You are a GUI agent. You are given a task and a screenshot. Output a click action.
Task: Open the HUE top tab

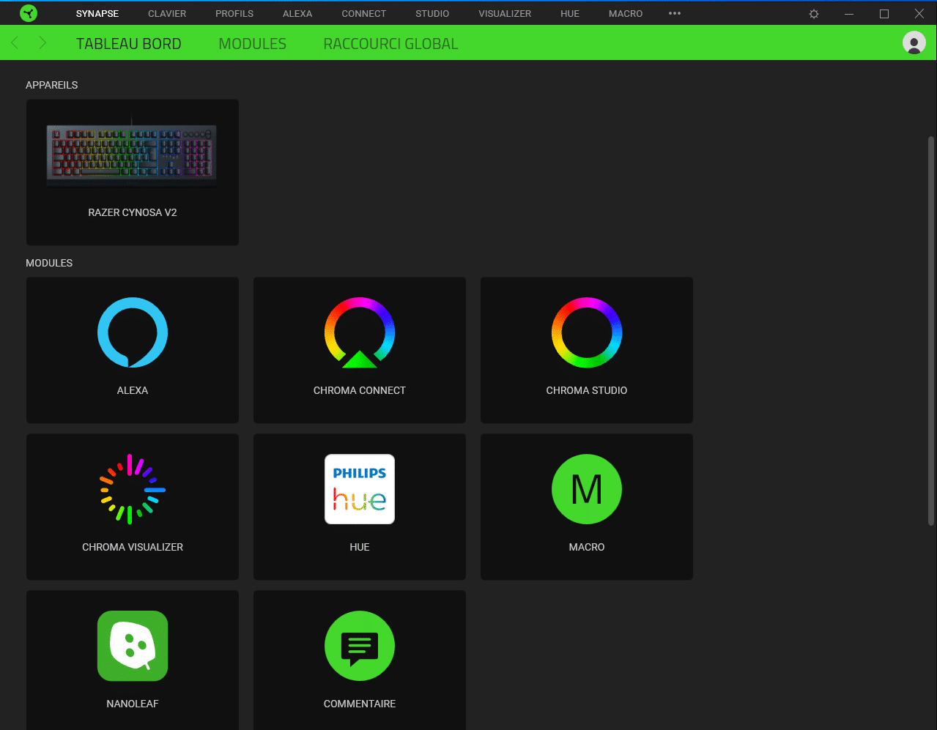[570, 14]
